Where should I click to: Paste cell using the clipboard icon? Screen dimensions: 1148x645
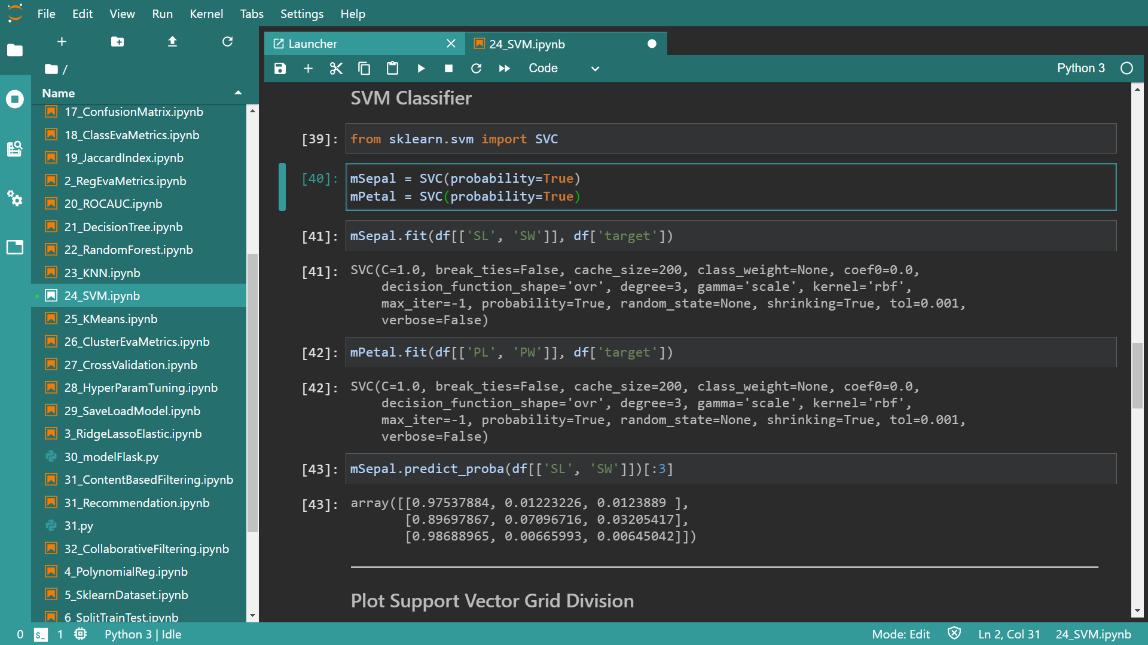392,68
